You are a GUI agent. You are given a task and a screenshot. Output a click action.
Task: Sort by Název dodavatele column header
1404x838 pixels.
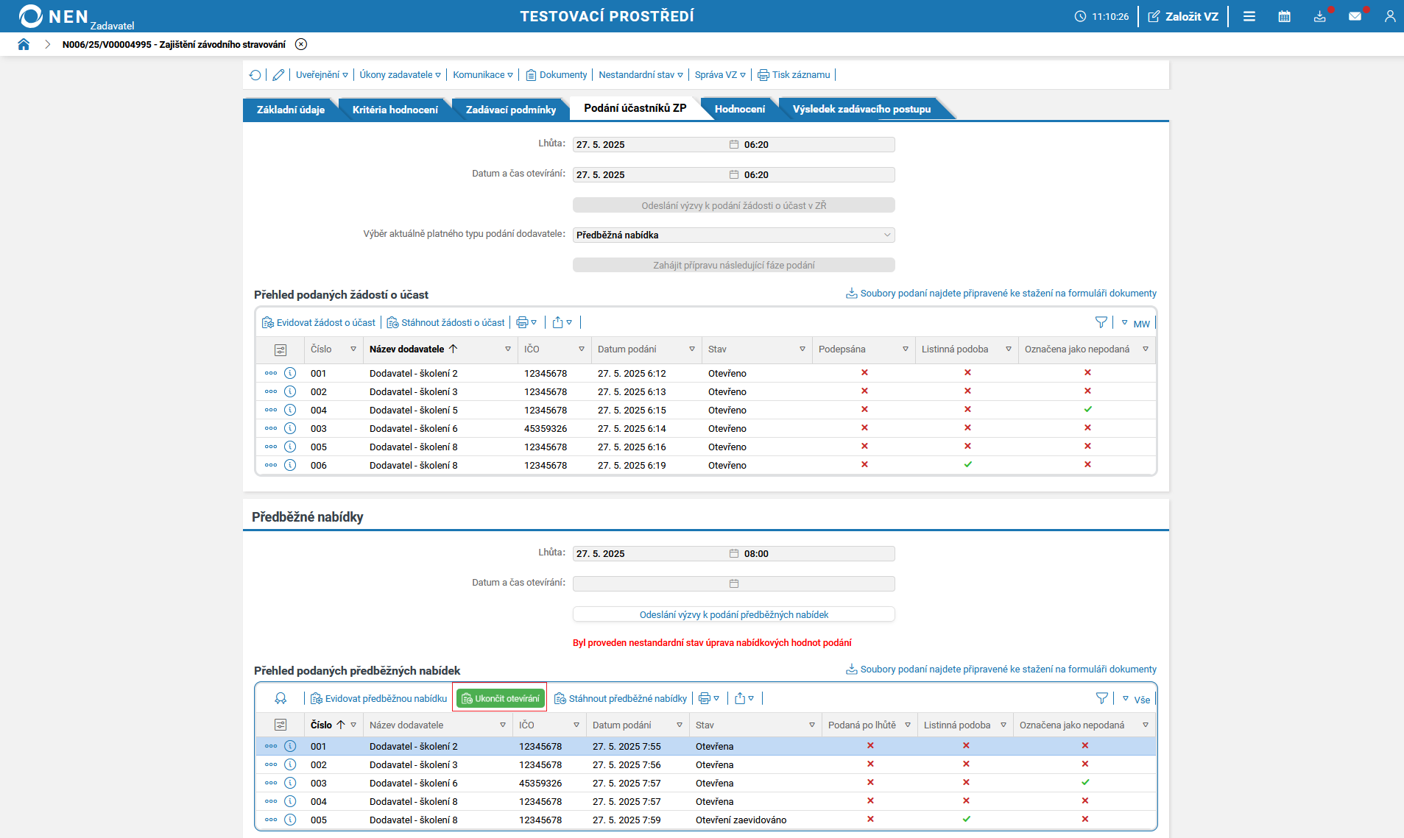coord(407,349)
